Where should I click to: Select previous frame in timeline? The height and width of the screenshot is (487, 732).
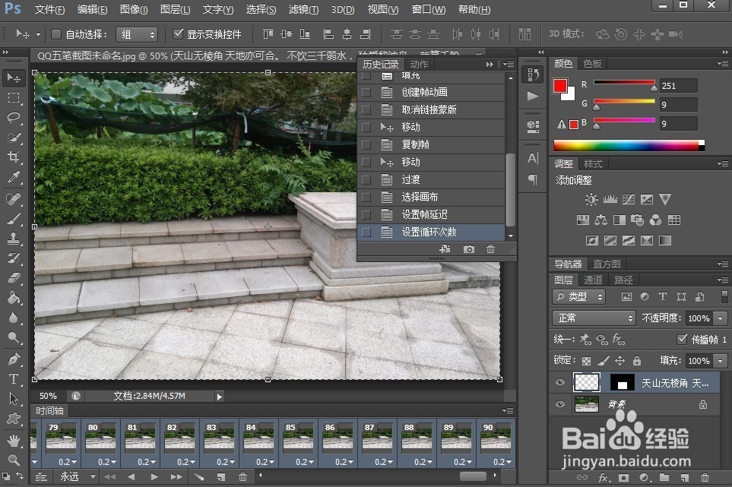coord(132,476)
